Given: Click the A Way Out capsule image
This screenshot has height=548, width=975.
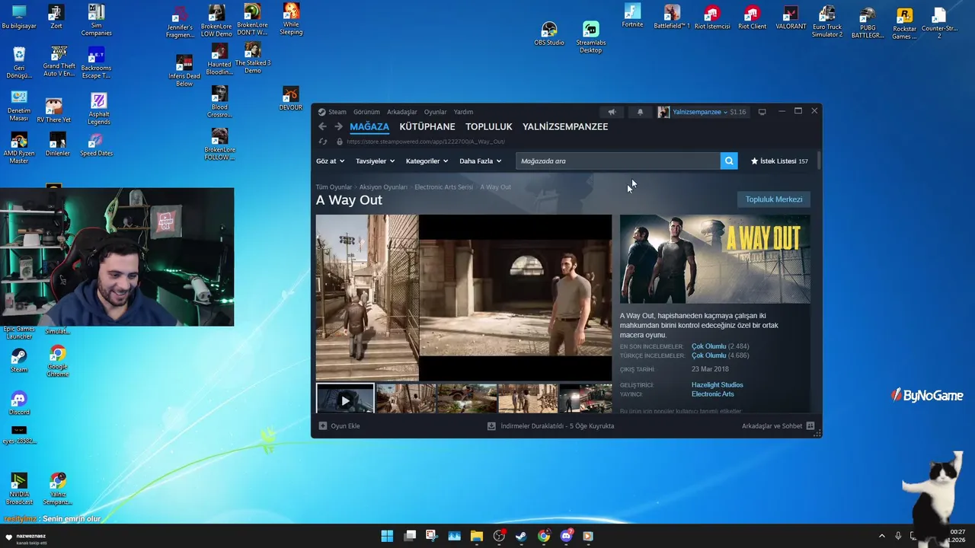Looking at the screenshot, I should (x=714, y=260).
